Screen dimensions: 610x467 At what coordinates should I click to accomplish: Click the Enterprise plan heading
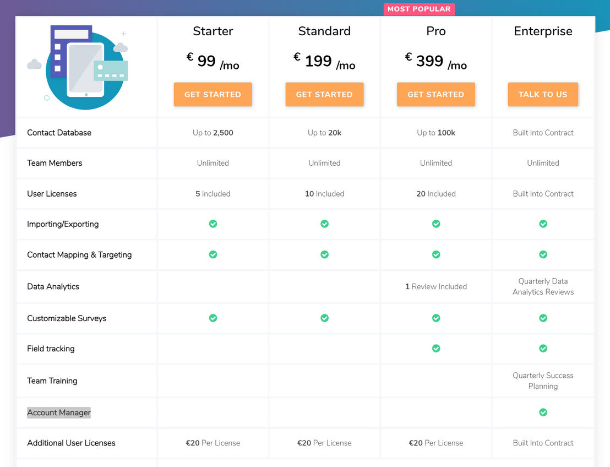(543, 31)
